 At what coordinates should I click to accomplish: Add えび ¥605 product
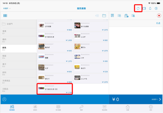55,68
